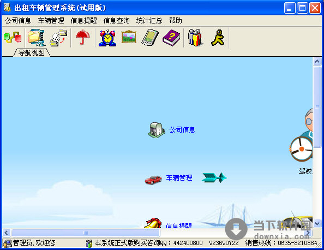This screenshot has height=250, width=324.
Task: Open the 信息查询 menu
Action: pos(116,21)
